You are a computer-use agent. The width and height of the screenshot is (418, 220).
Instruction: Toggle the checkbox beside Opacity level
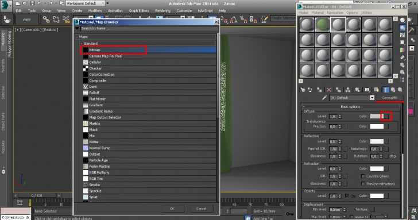tap(347, 196)
